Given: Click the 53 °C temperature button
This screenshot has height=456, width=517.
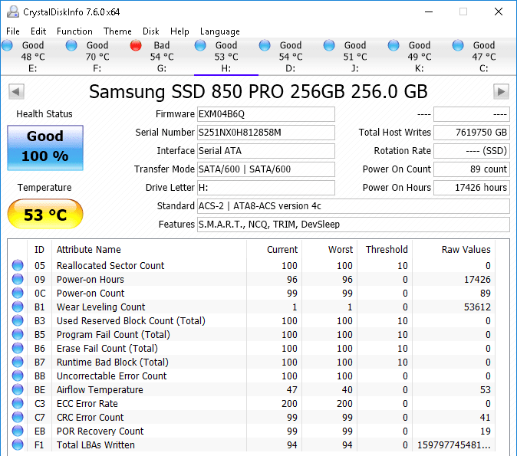Looking at the screenshot, I should pyautogui.click(x=45, y=214).
